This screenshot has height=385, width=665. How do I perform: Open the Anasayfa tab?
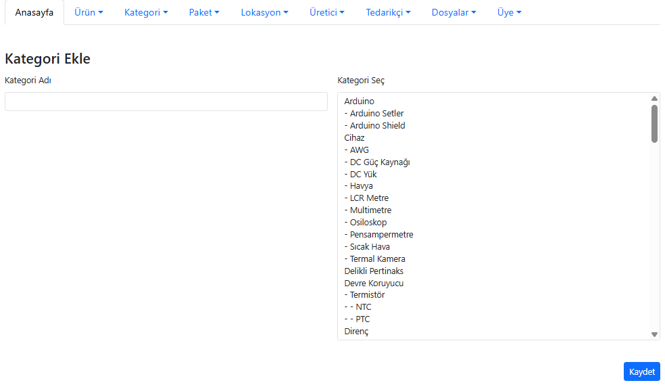(x=34, y=12)
